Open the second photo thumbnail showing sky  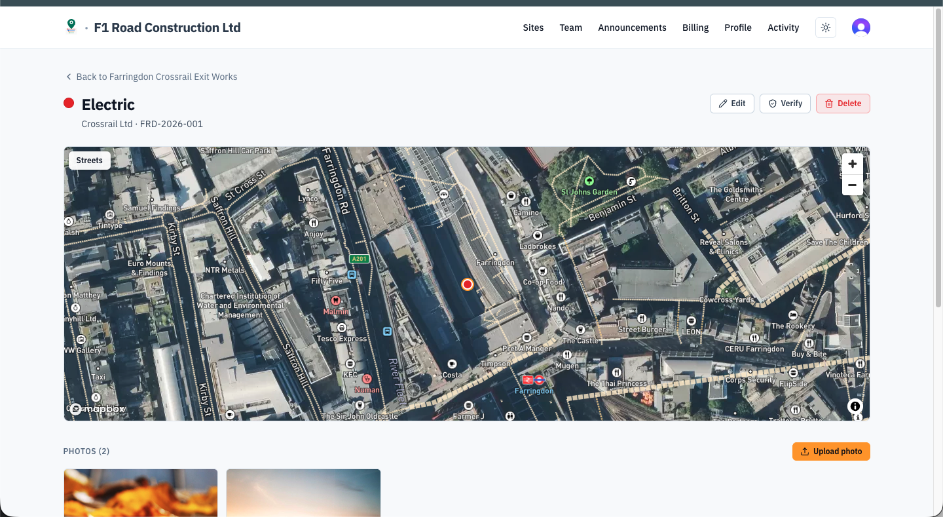pyautogui.click(x=303, y=493)
